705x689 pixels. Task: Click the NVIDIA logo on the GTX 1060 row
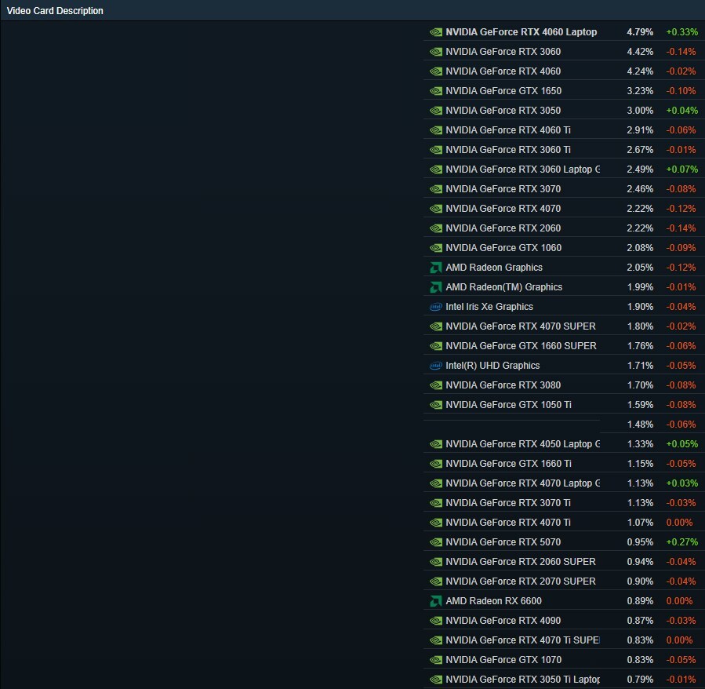click(436, 248)
